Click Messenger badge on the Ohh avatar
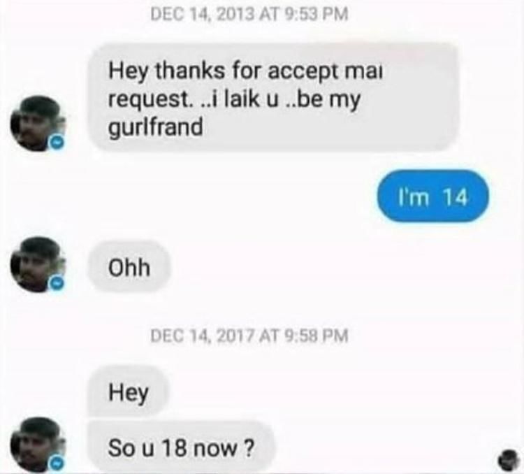524x474 pixels. click(57, 284)
